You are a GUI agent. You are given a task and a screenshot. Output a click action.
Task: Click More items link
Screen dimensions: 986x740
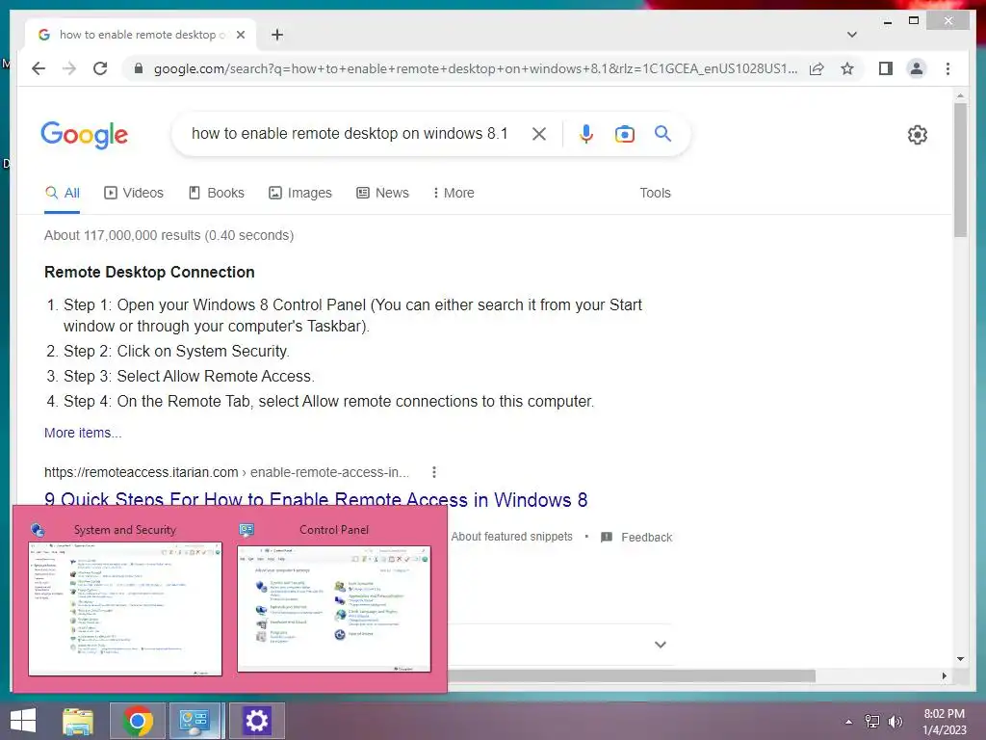coord(83,433)
